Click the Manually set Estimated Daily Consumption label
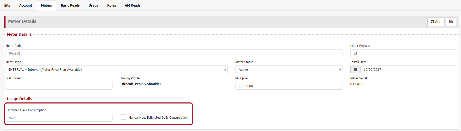Image resolution: width=461 pixels, height=131 pixels. point(158,118)
